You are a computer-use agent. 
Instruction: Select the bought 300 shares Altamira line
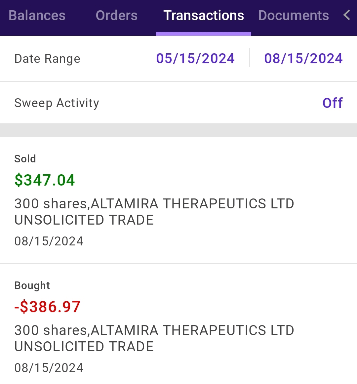[154, 330]
